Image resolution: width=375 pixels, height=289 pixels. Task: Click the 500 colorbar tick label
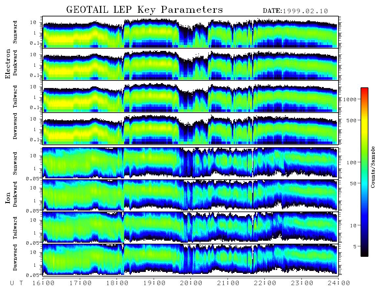click(352, 120)
